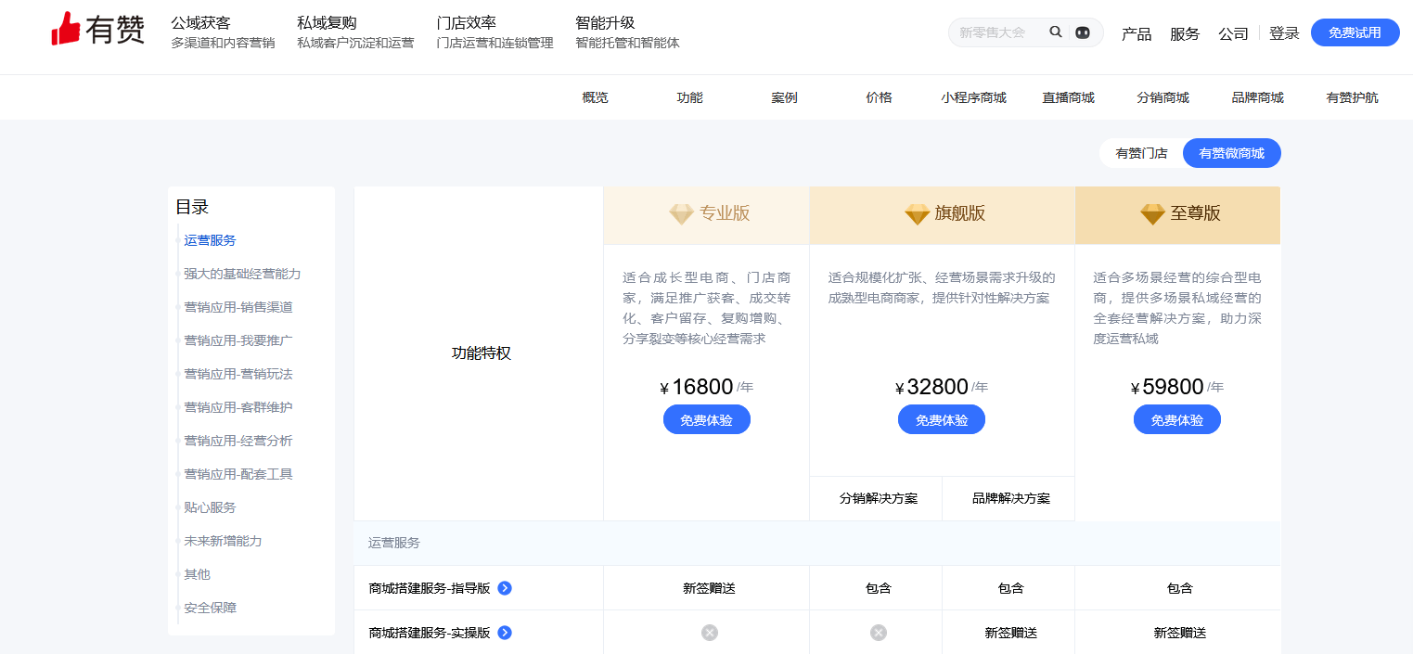This screenshot has height=654, width=1413.
Task: Open the 服务 menu
Action: click(x=1185, y=33)
